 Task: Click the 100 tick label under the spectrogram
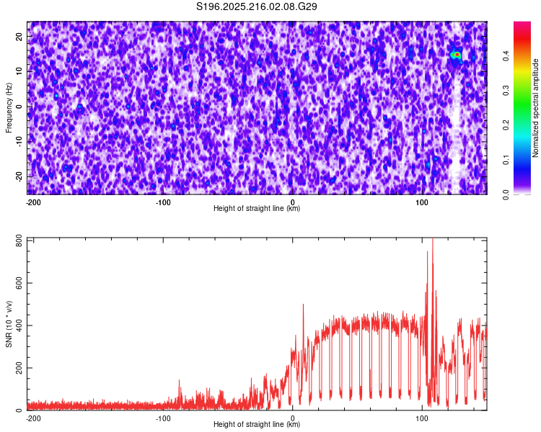click(422, 202)
